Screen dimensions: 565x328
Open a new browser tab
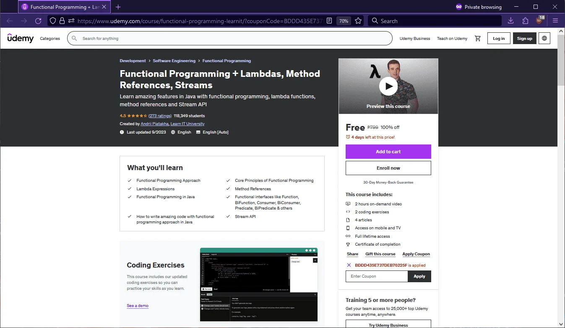coord(118,7)
